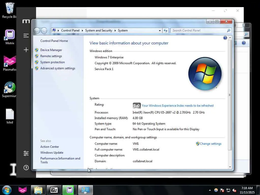Open the Windows Start orb

pyautogui.click(x=7, y=190)
